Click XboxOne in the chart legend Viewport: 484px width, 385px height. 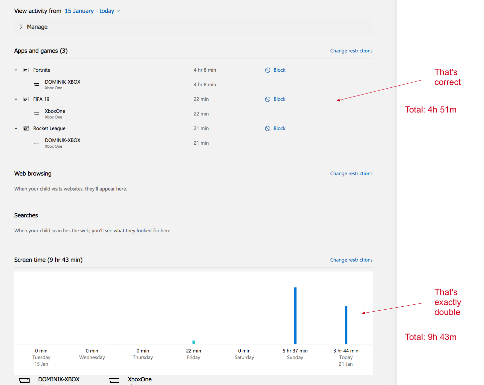(x=140, y=379)
